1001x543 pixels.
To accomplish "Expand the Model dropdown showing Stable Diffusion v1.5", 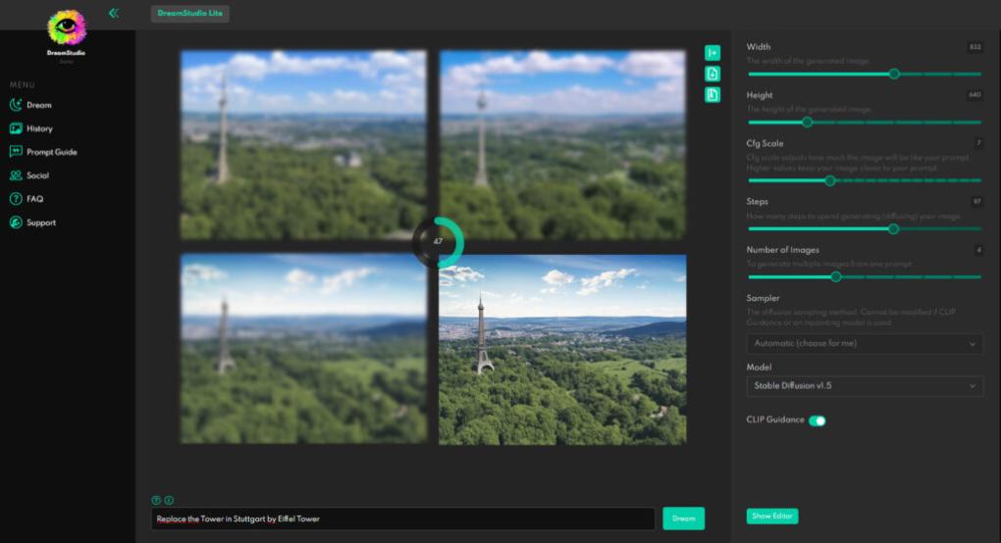I will point(865,386).
